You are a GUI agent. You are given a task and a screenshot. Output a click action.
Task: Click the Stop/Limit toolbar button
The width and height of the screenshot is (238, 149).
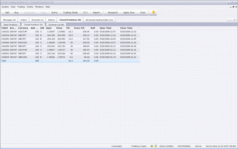[x=29, y=13]
